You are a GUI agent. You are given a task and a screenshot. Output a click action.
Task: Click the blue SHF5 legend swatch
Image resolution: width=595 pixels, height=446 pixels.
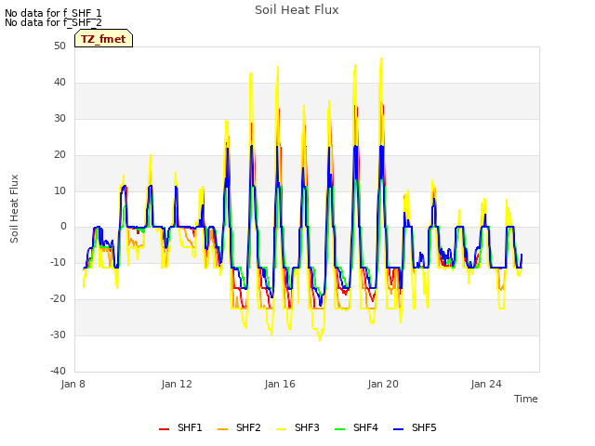(x=399, y=429)
